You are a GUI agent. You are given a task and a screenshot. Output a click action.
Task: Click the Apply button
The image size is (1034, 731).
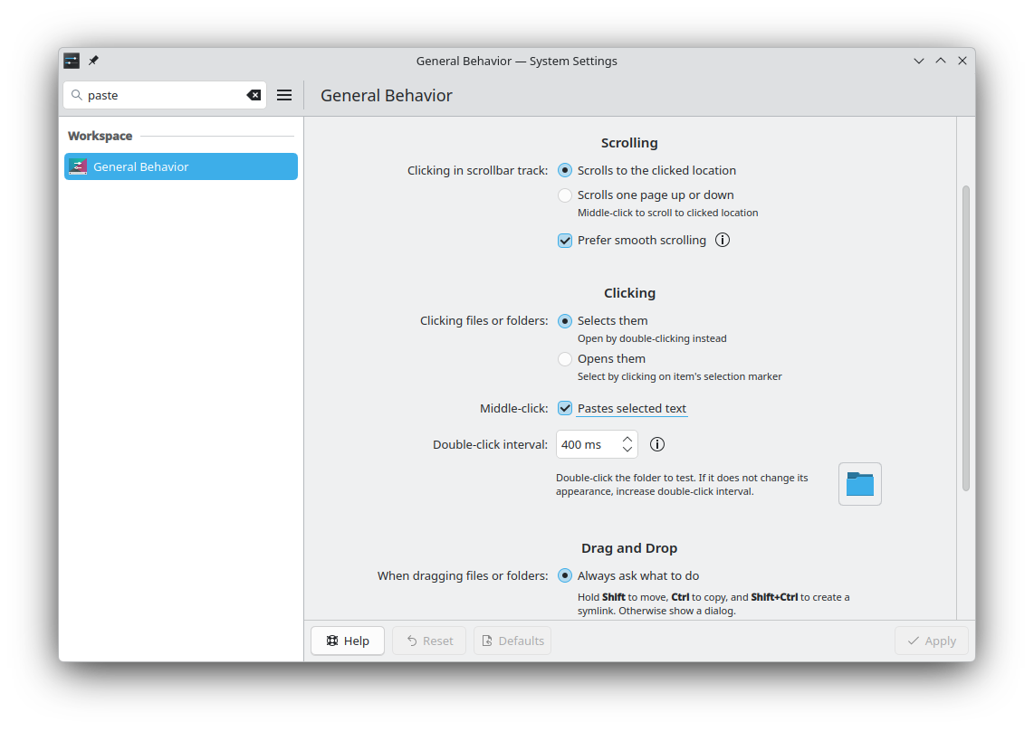pos(931,641)
